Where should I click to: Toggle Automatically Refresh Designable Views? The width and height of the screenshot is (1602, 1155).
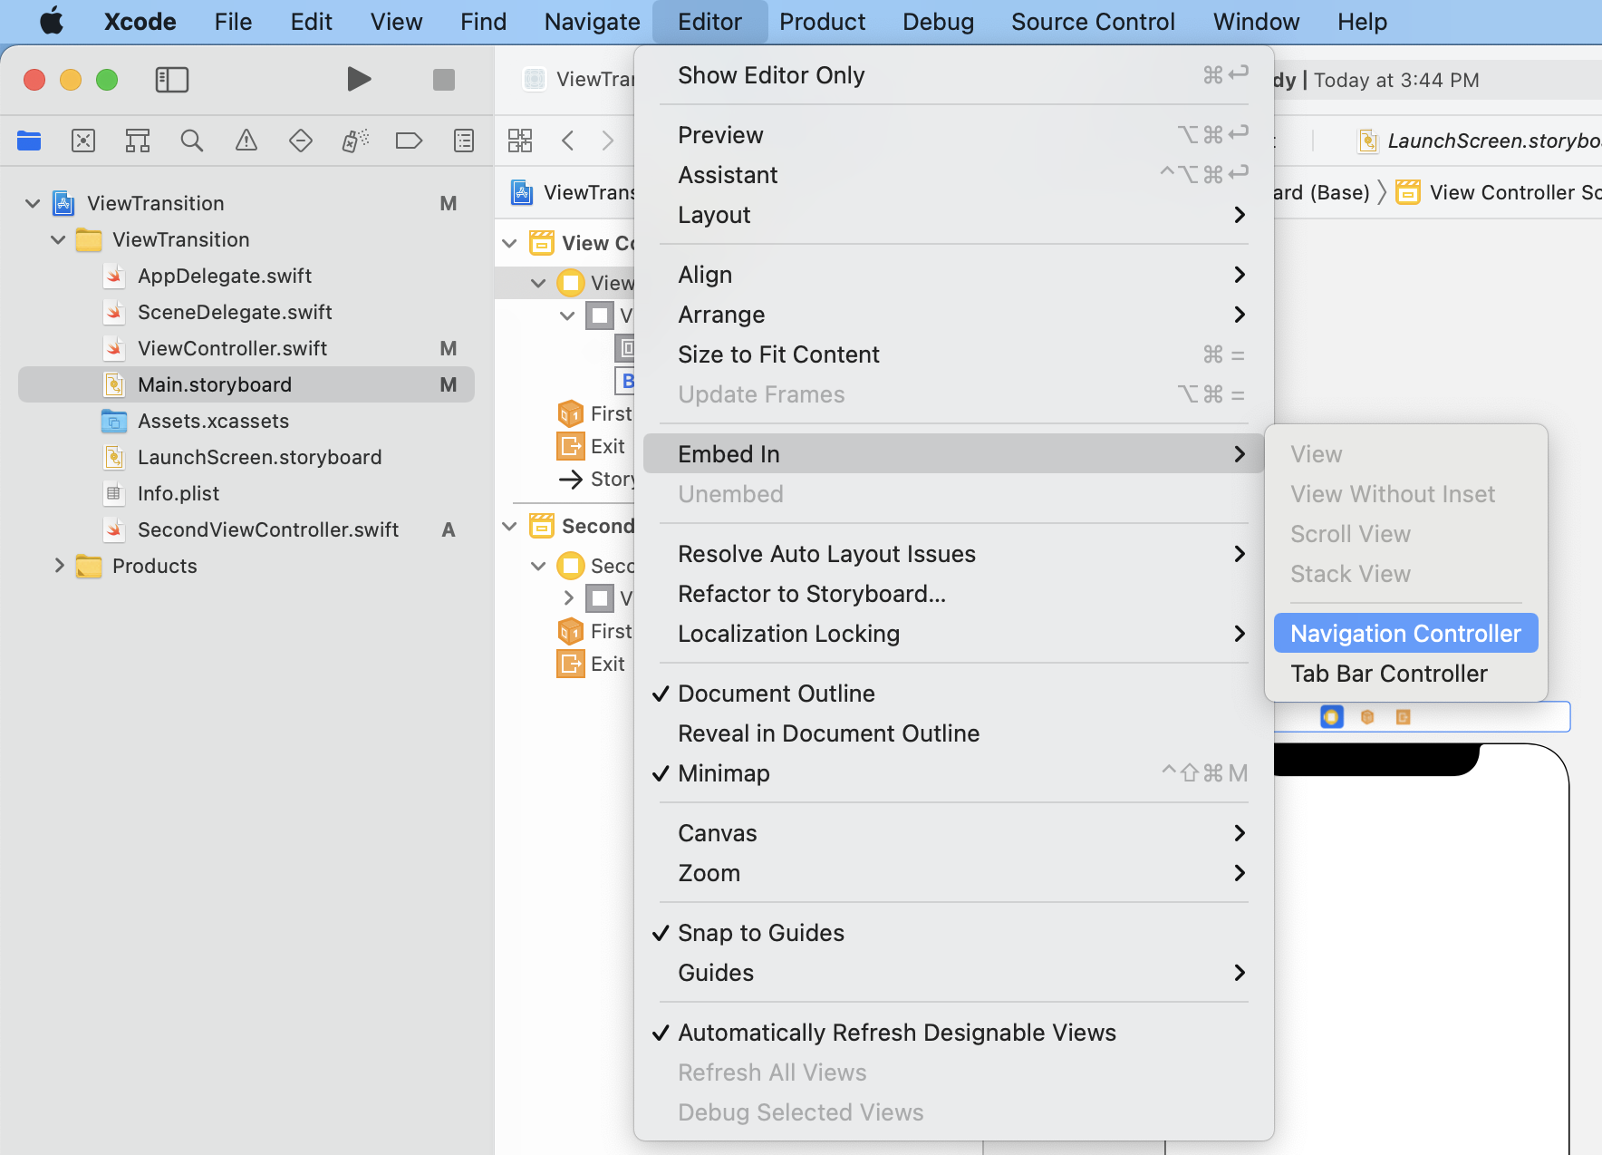[x=953, y=1033]
